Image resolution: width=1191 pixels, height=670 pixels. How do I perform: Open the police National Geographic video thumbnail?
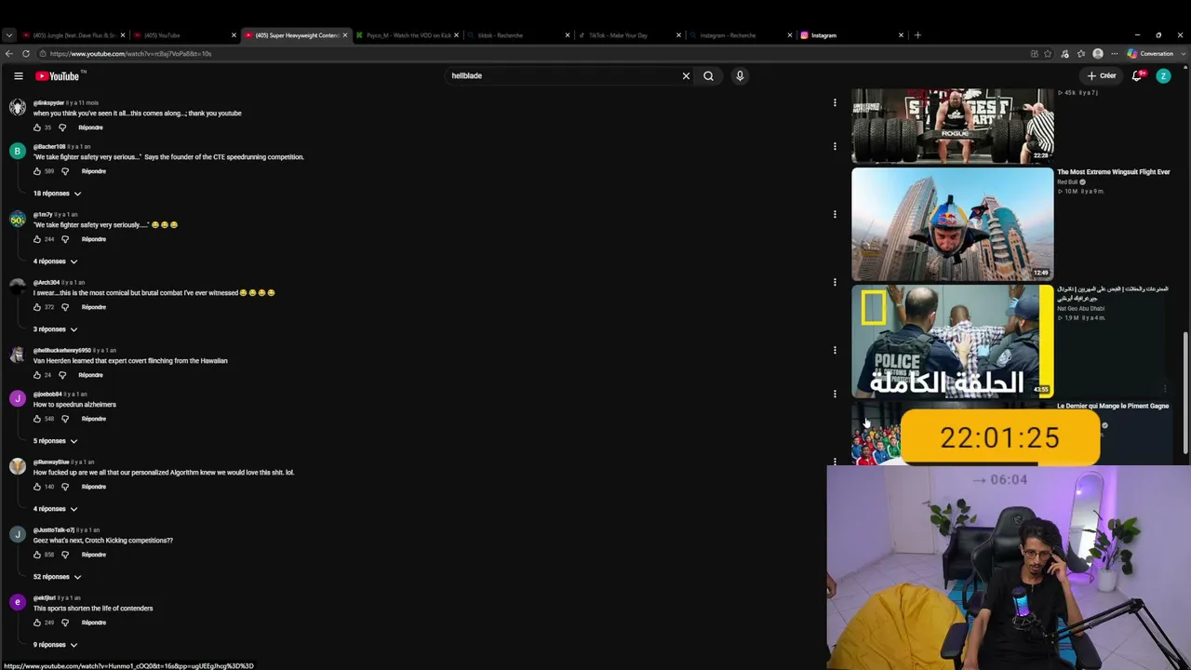952,341
